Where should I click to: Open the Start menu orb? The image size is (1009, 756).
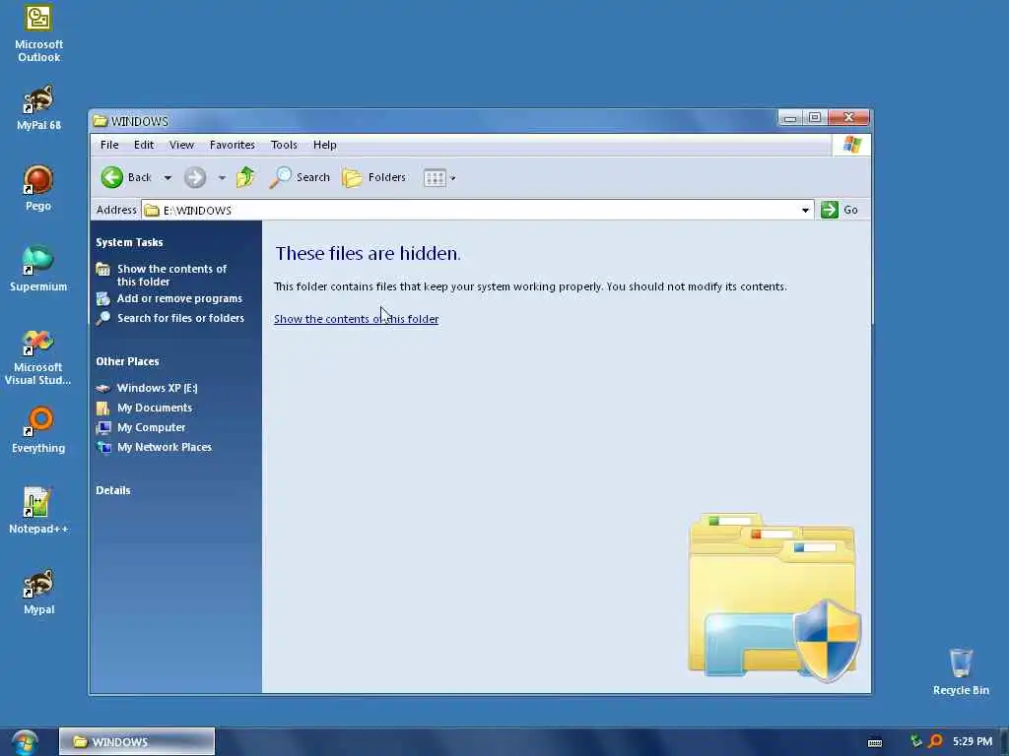[25, 742]
